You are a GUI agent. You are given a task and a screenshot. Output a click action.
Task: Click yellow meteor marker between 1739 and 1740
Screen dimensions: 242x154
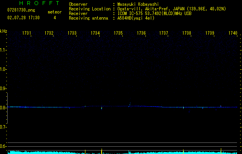point(221,151)
